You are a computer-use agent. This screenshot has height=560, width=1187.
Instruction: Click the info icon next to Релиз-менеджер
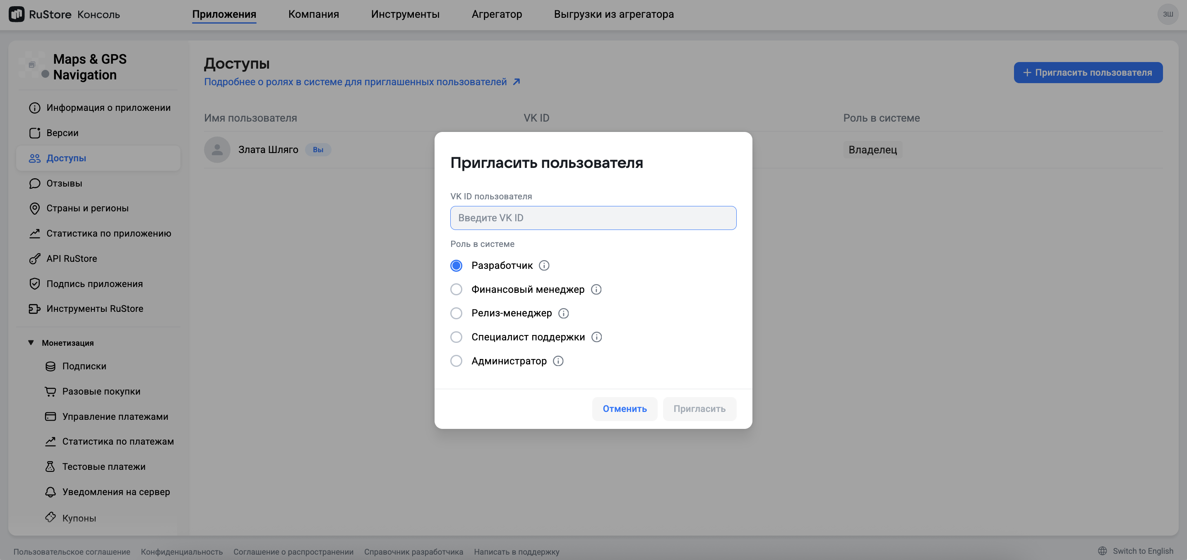point(563,313)
